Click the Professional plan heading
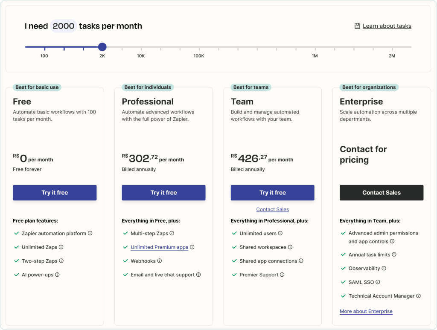Image resolution: width=437 pixels, height=330 pixels. pos(148,101)
